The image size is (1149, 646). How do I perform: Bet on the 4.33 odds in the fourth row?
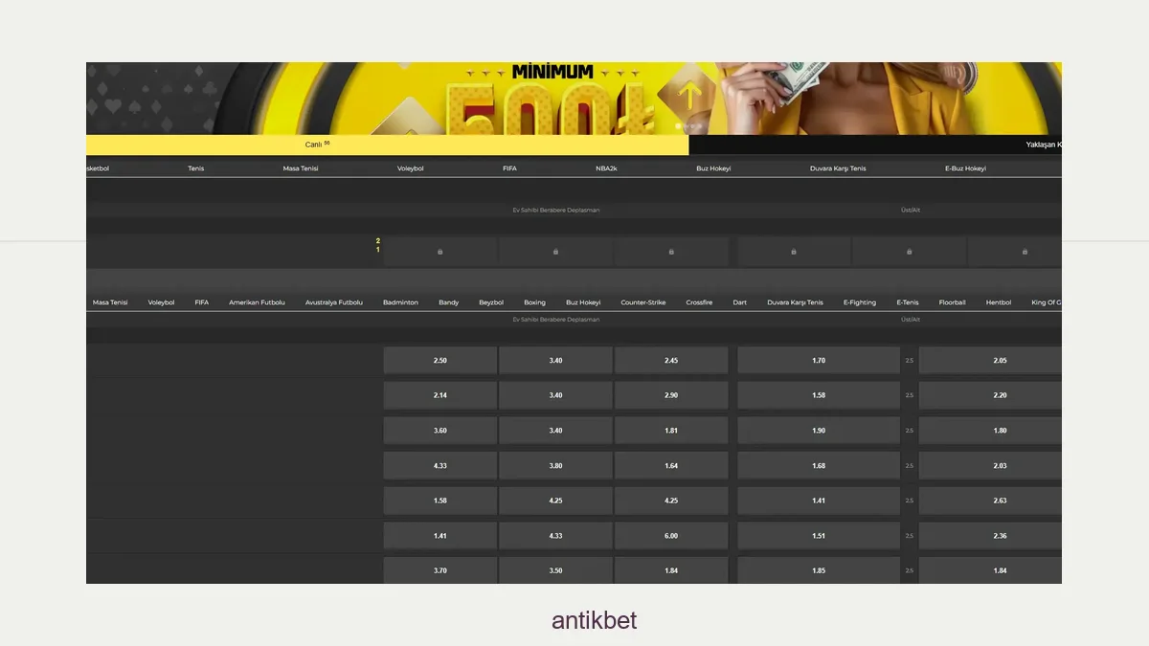click(440, 465)
